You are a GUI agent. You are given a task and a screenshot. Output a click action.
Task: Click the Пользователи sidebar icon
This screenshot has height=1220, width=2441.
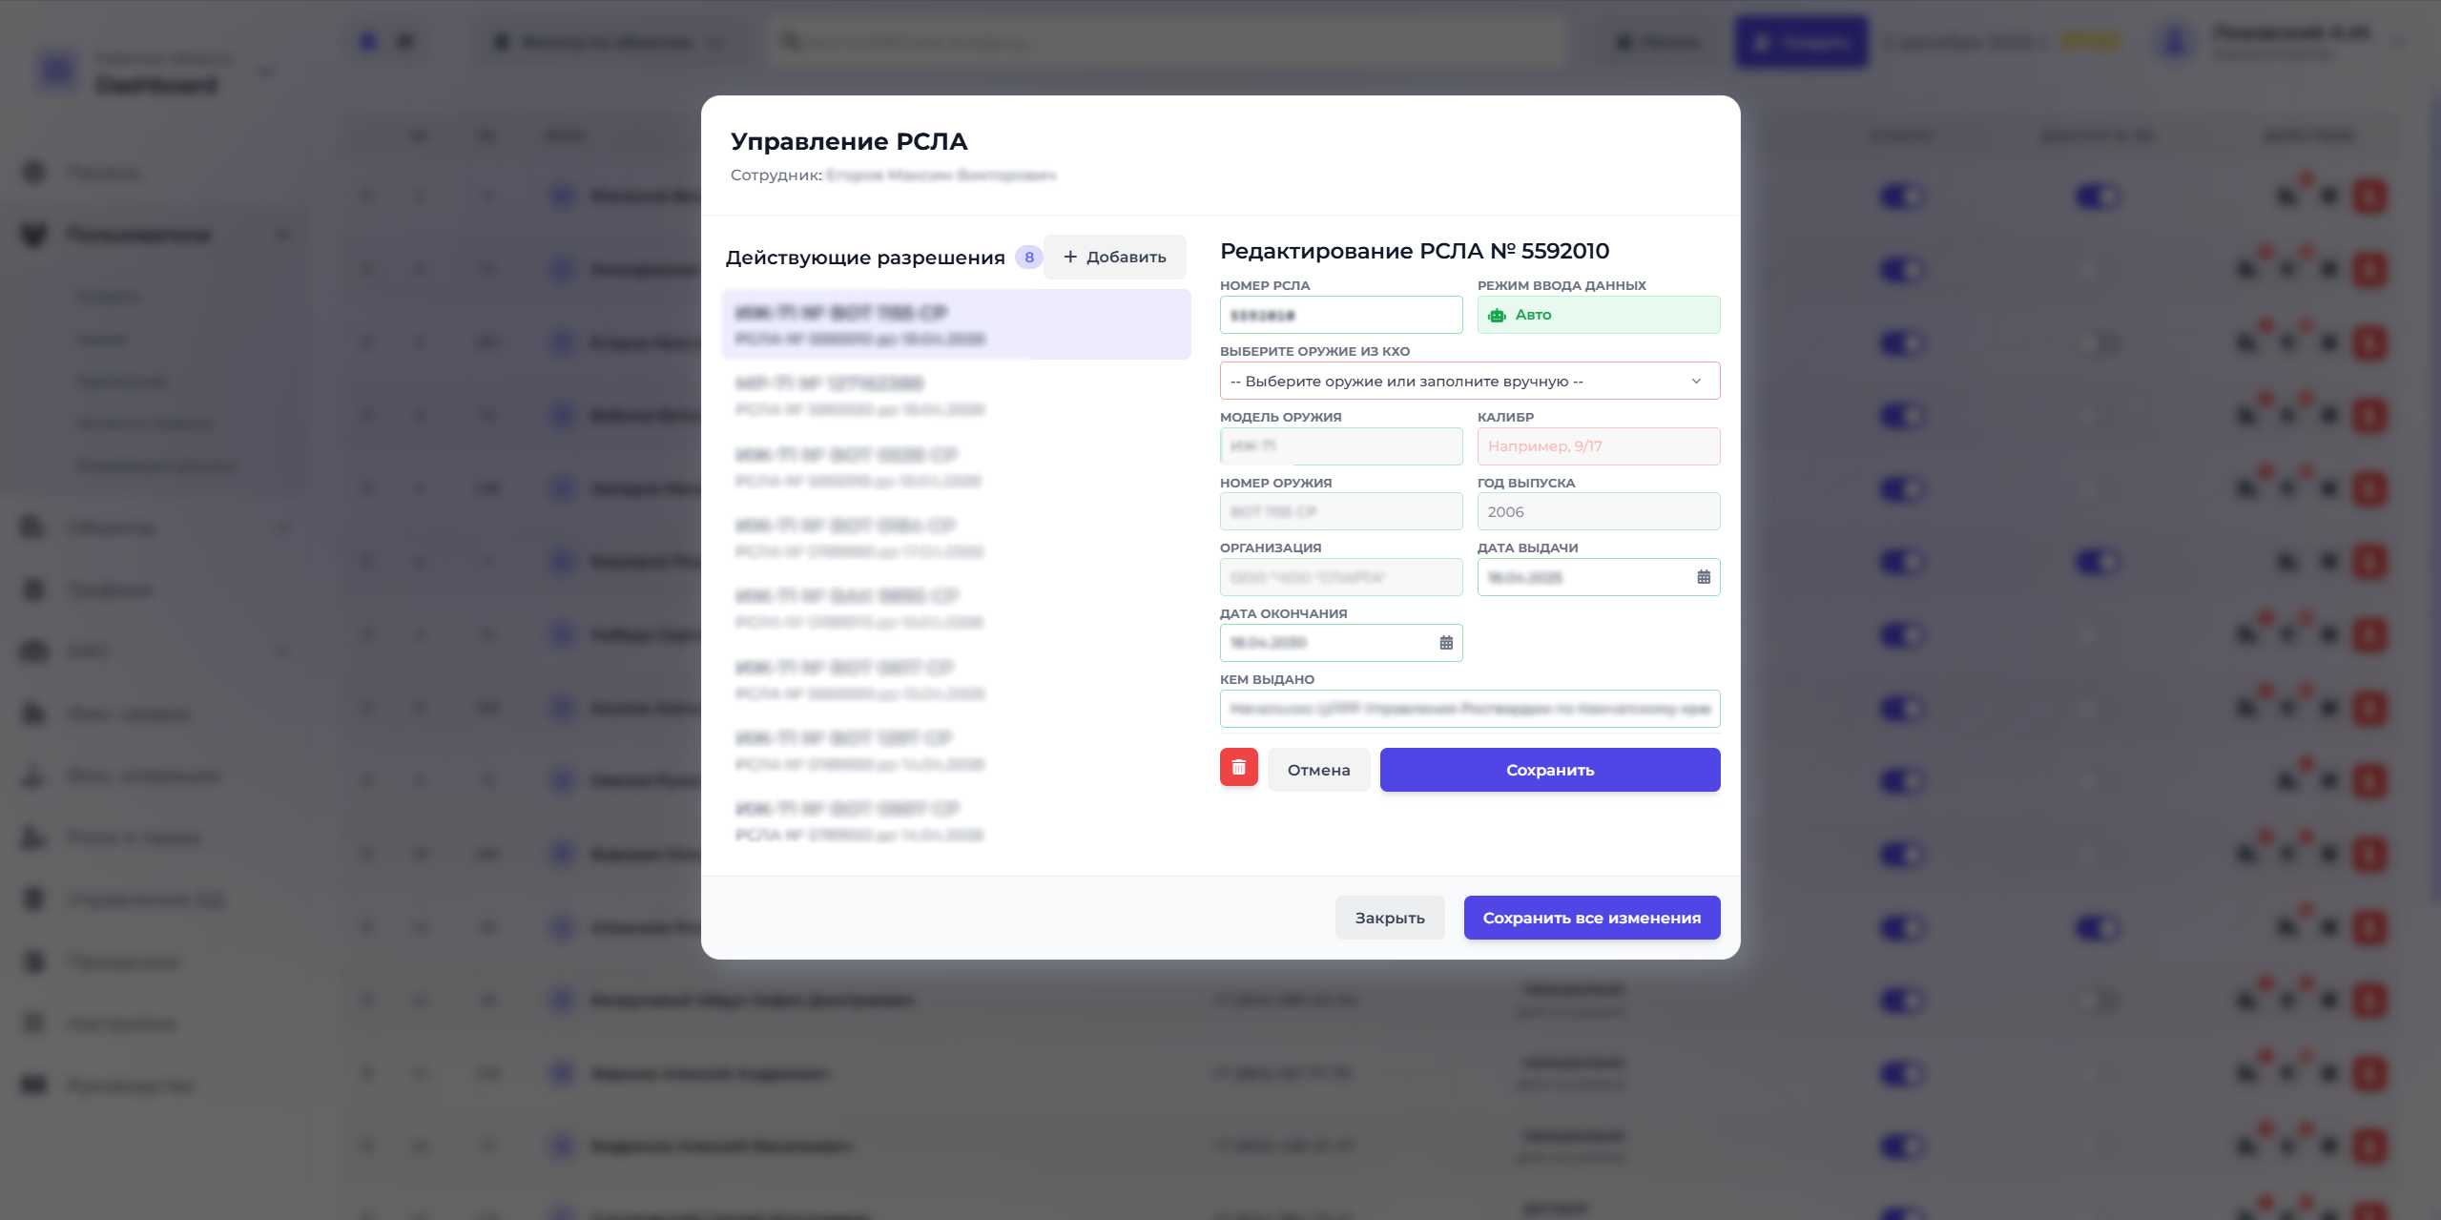[x=34, y=235]
